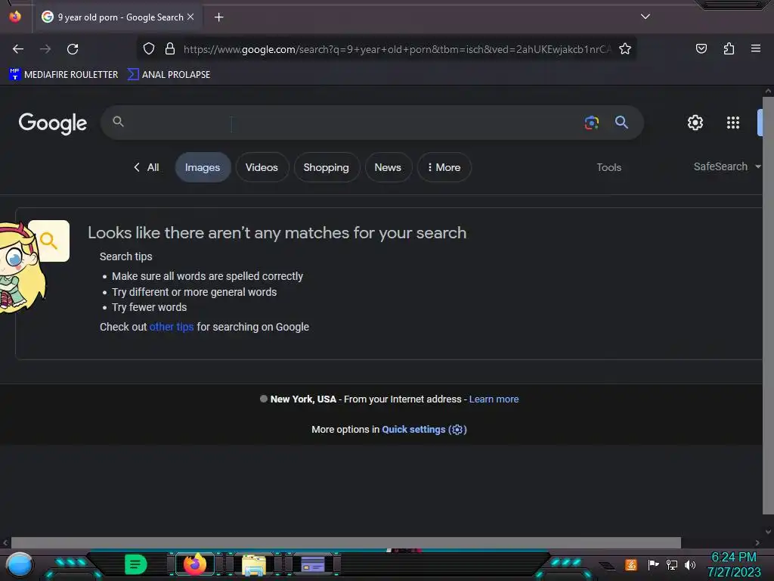Click the Java update tray icon
Screen dimensions: 774x581
[631, 564]
